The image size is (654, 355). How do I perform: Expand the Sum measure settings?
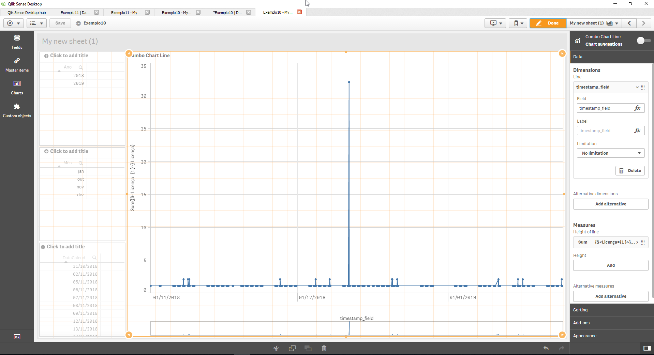pyautogui.click(x=637, y=242)
